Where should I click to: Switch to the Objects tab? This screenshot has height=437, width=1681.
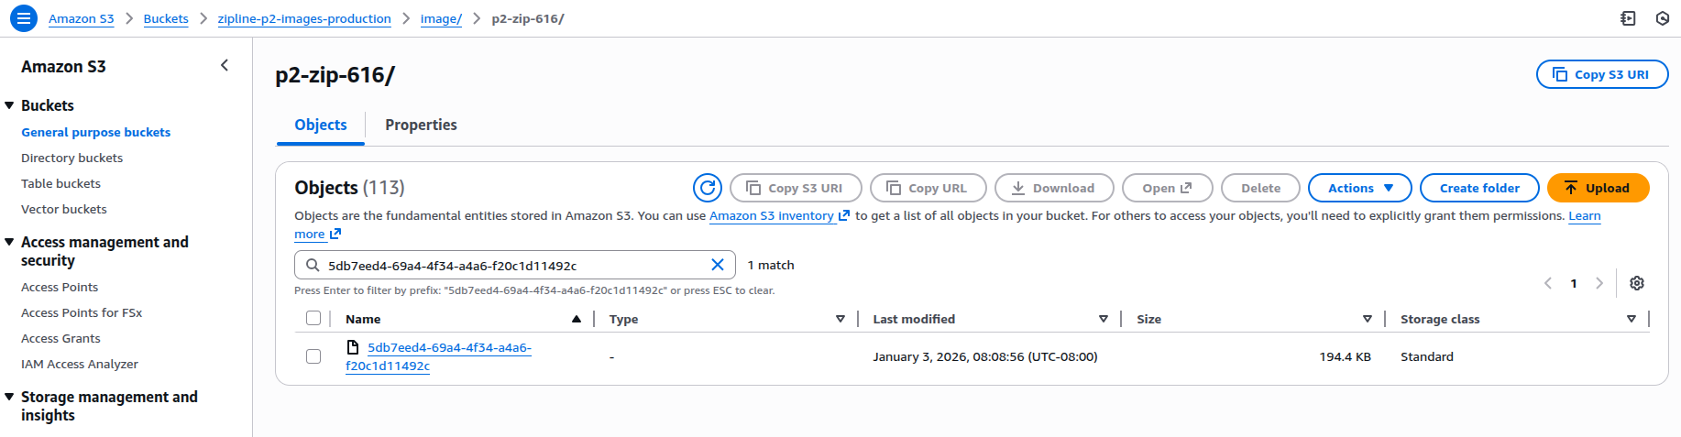(x=321, y=125)
